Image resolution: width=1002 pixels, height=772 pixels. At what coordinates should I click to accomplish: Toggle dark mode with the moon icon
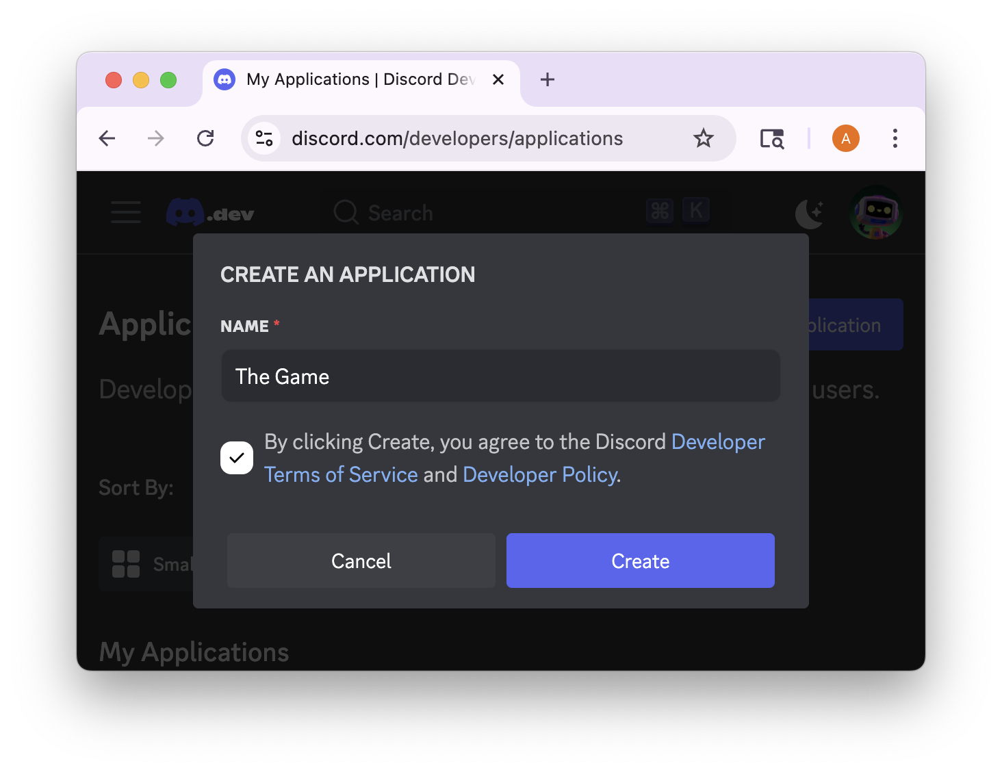click(x=810, y=214)
